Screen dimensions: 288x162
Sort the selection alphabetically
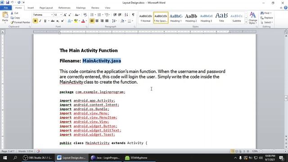tap(126, 15)
